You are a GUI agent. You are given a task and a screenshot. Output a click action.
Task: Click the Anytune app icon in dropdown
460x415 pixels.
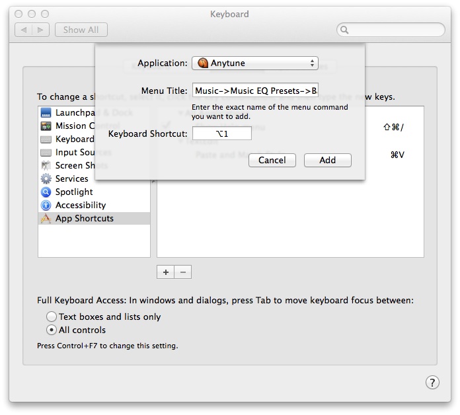click(203, 63)
